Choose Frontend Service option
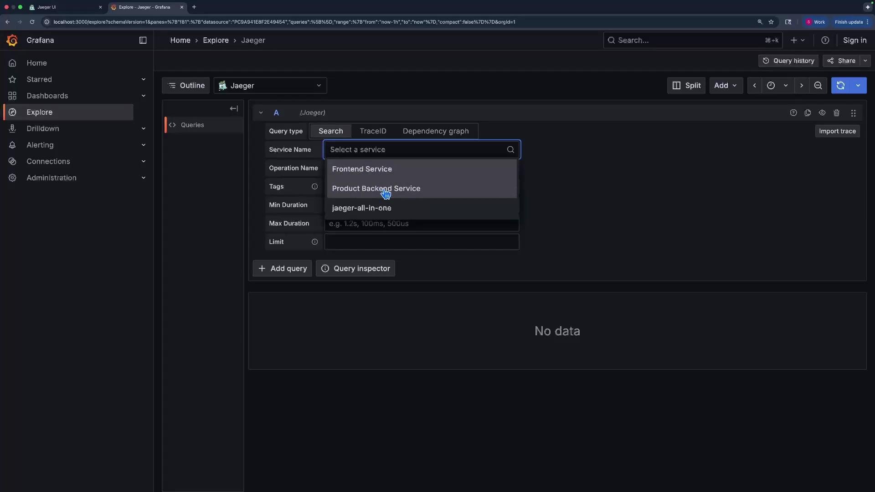 (x=422, y=169)
